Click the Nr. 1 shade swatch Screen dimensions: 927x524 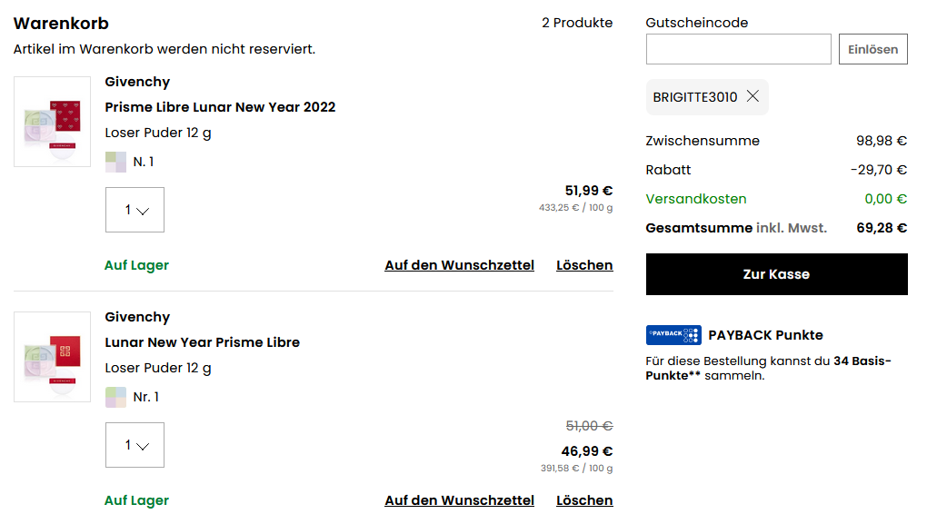pos(115,397)
